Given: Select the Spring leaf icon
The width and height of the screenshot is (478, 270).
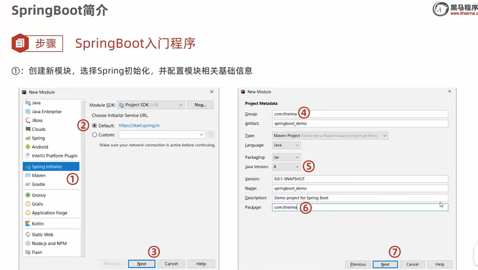Looking at the screenshot, I should [x=28, y=138].
